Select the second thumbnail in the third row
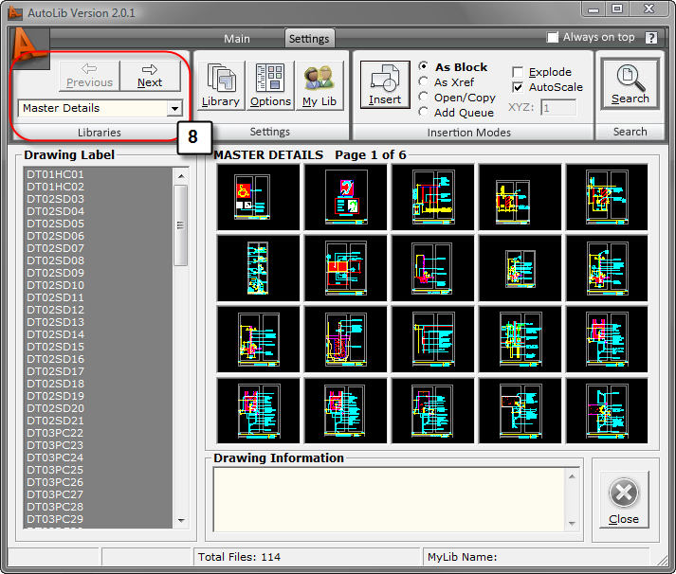The image size is (676, 574). pos(346,339)
